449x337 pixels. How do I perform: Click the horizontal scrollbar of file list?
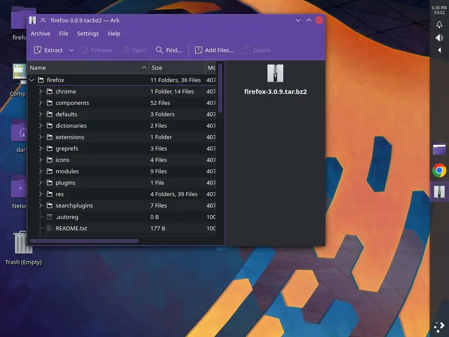click(x=85, y=241)
